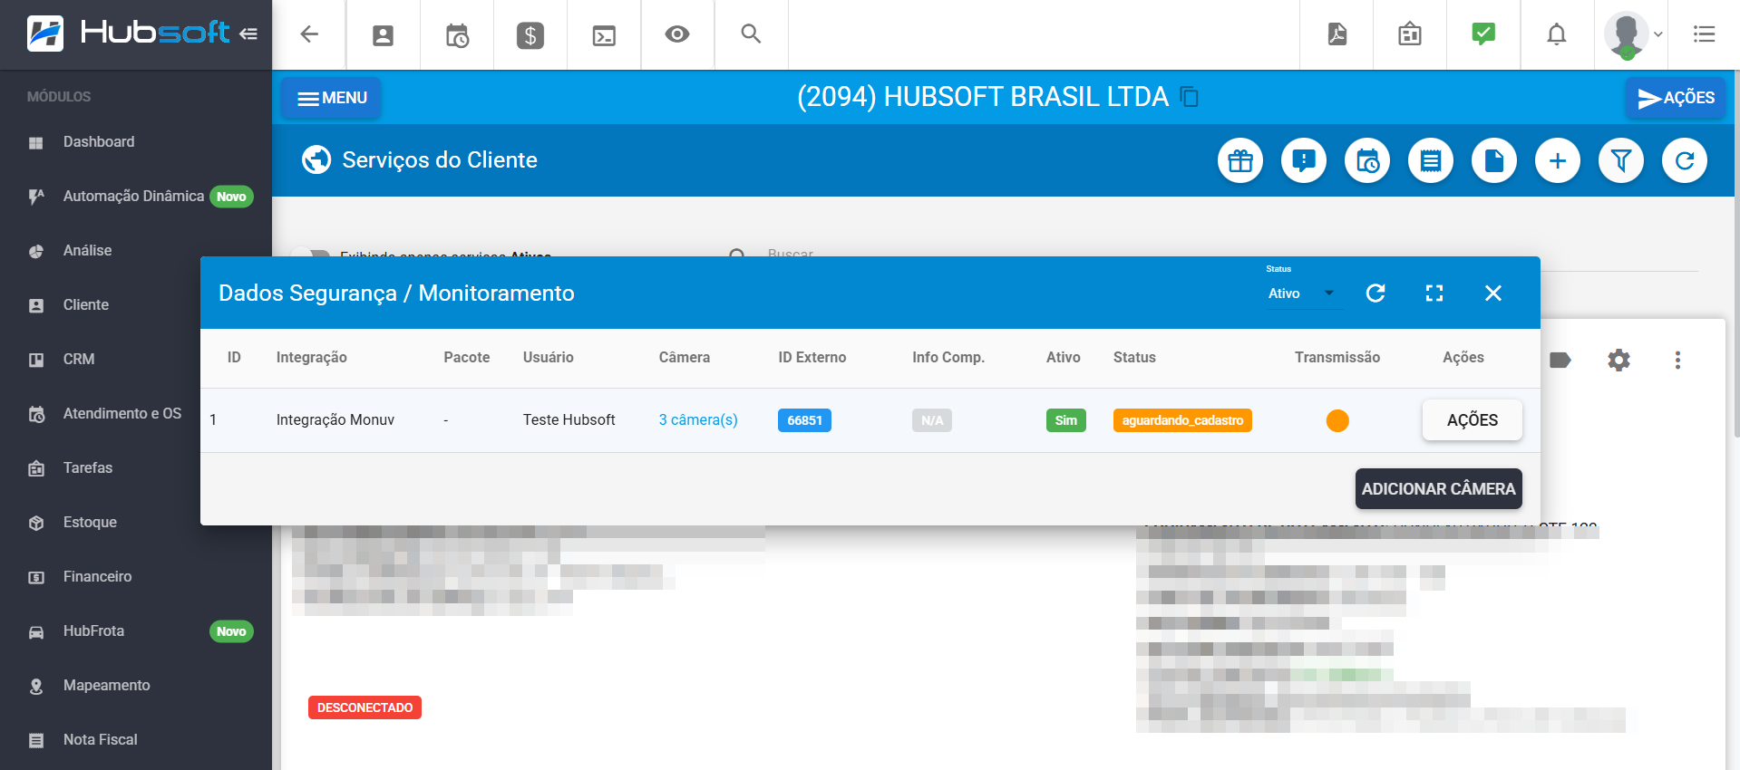Click the calendar clock round icon

1367,161
